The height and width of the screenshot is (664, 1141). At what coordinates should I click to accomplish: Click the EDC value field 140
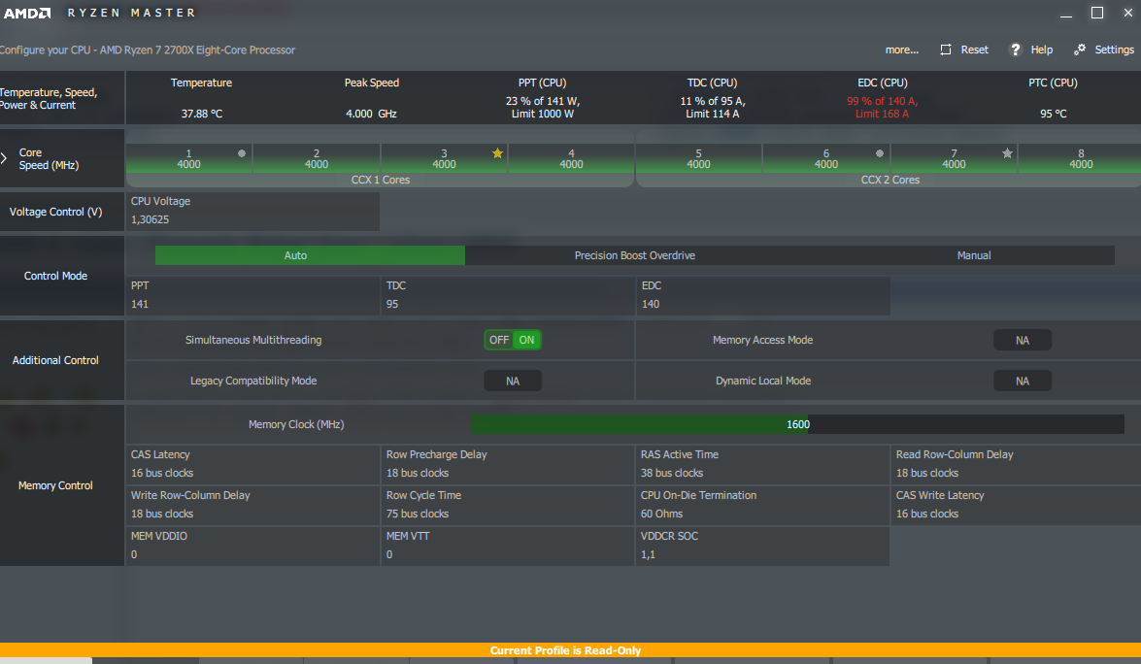coord(763,295)
